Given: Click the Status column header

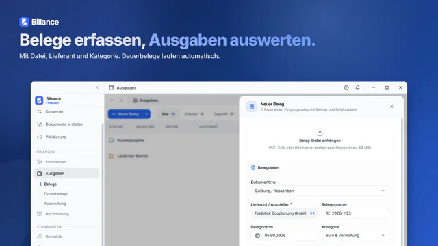Looking at the screenshot, I should (x=116, y=127).
